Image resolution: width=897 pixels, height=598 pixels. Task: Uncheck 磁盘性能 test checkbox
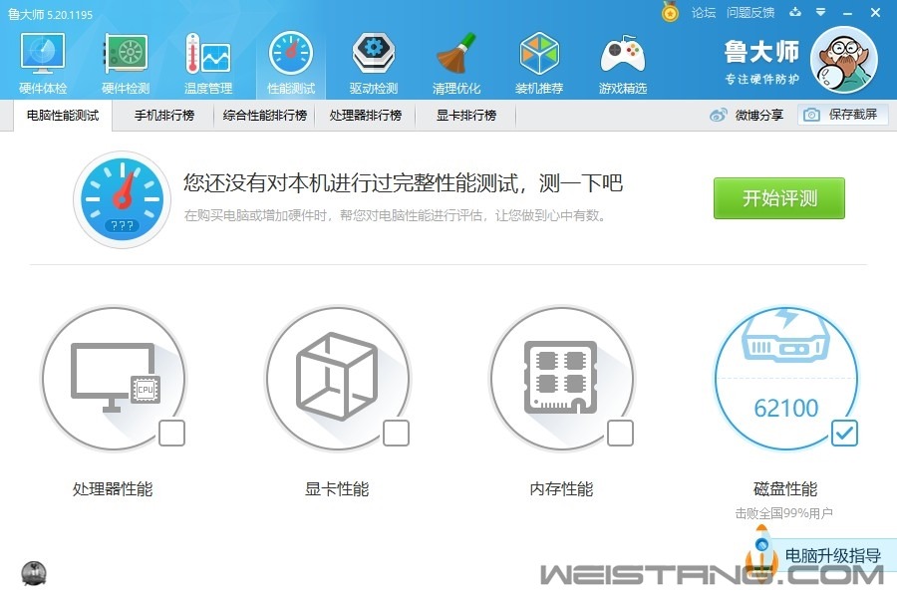[x=844, y=433]
